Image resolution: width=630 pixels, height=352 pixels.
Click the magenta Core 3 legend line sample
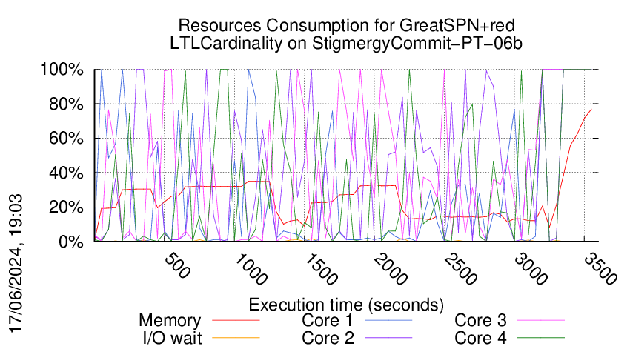click(541, 321)
